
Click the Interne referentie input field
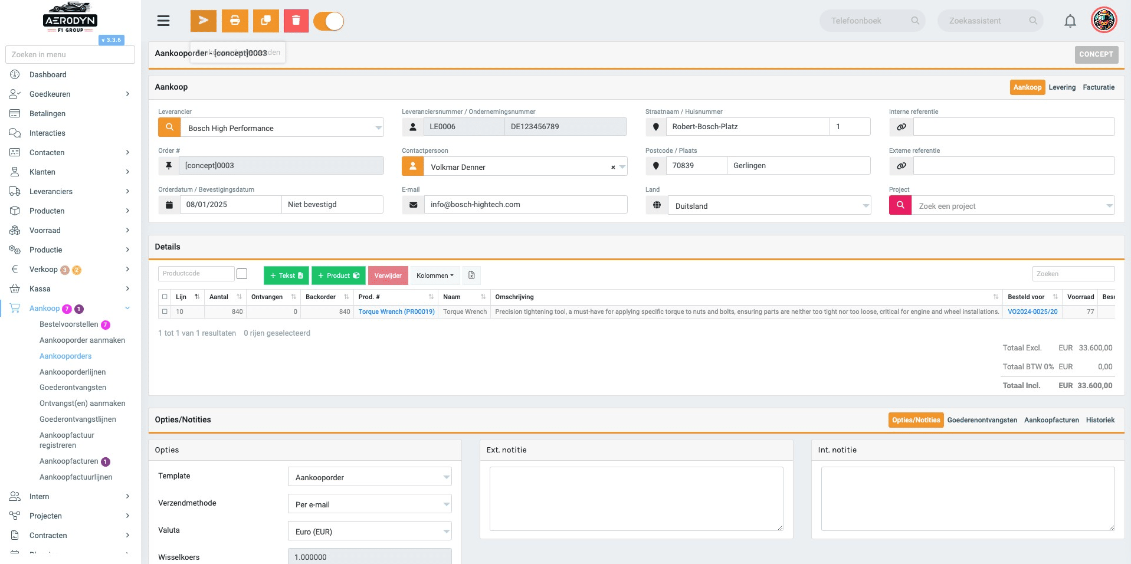(1014, 127)
